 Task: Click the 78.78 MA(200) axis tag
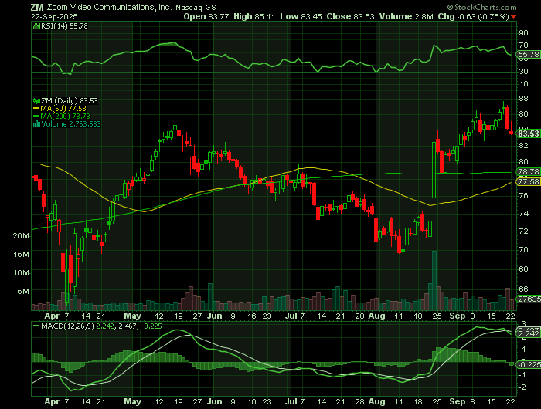click(x=528, y=171)
